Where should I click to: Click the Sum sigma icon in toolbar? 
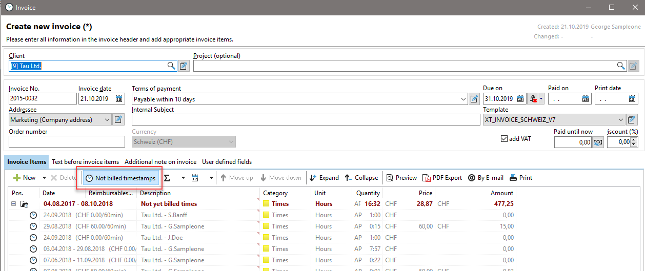point(167,178)
